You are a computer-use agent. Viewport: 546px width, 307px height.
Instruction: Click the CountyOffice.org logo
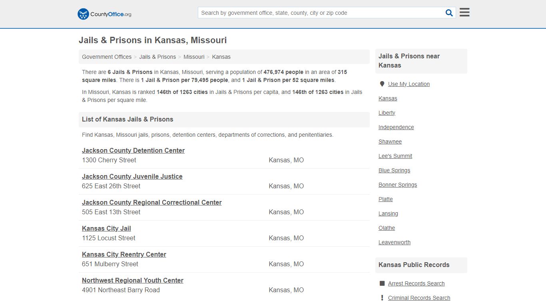pos(104,14)
